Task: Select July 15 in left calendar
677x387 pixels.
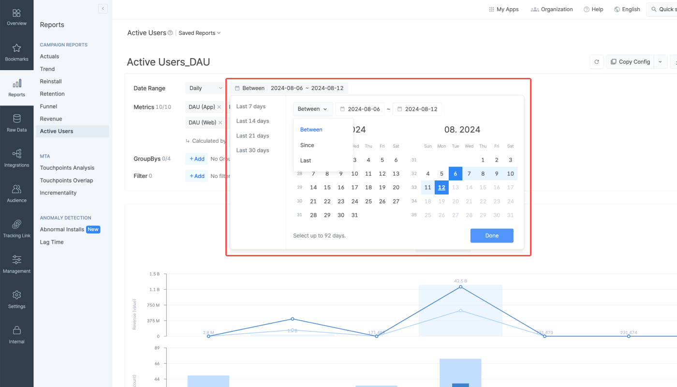Action: tap(327, 188)
